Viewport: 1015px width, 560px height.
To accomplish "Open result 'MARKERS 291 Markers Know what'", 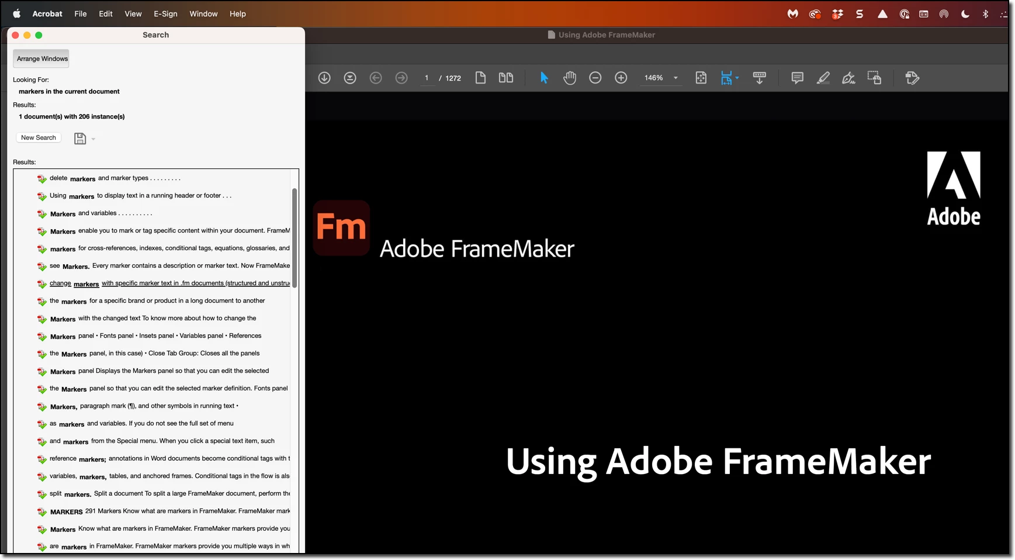I will tap(169, 511).
